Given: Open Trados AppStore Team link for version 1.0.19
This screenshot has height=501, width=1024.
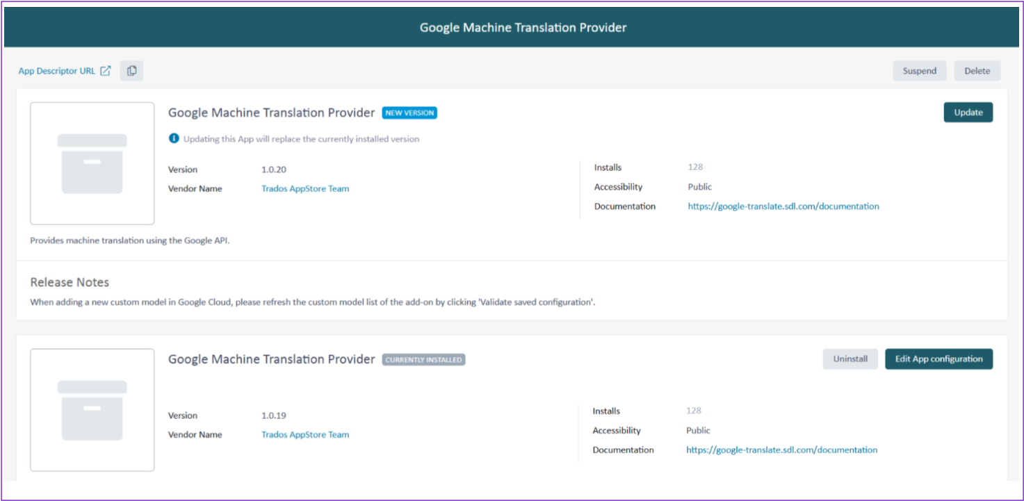Looking at the screenshot, I should point(305,434).
